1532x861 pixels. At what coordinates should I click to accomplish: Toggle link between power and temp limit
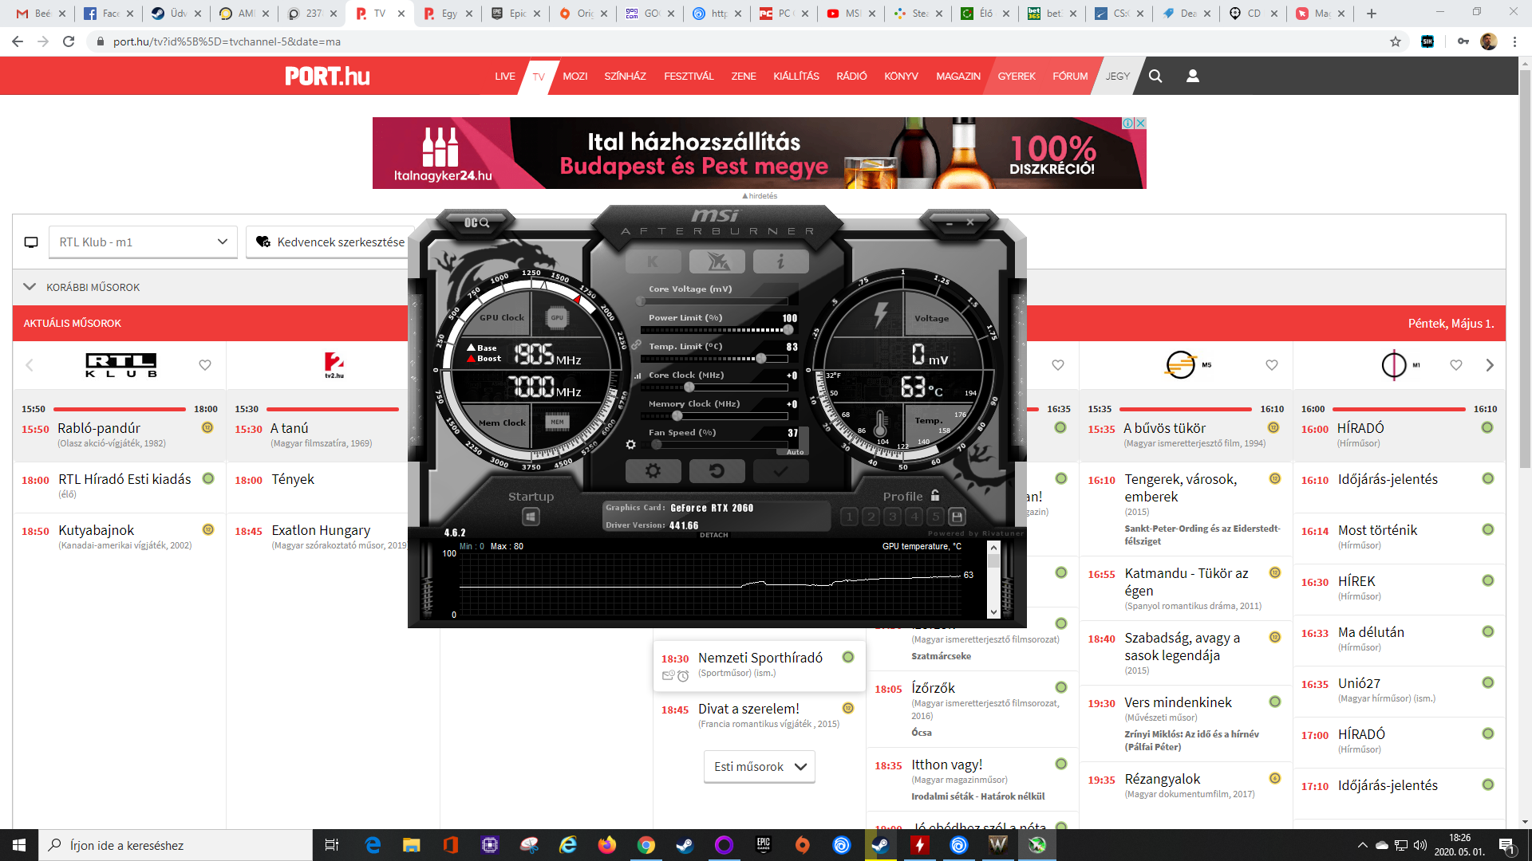(x=636, y=344)
